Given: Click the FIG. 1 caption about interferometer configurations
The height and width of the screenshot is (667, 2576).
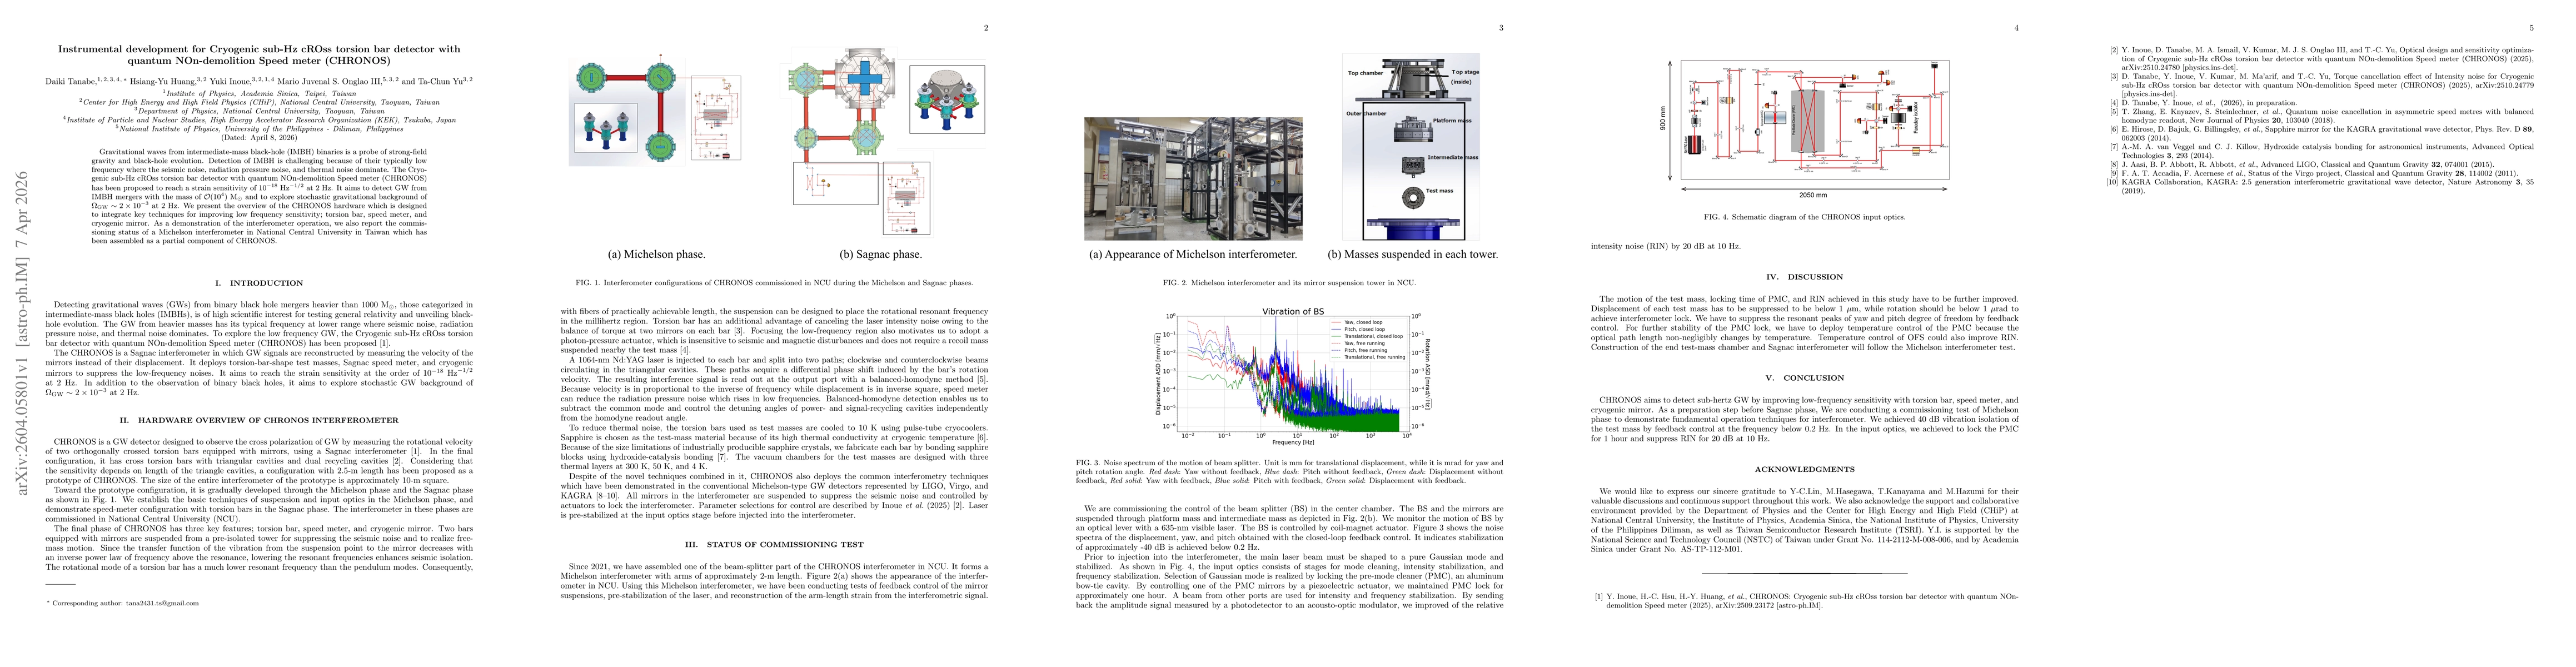Looking at the screenshot, I should (774, 283).
